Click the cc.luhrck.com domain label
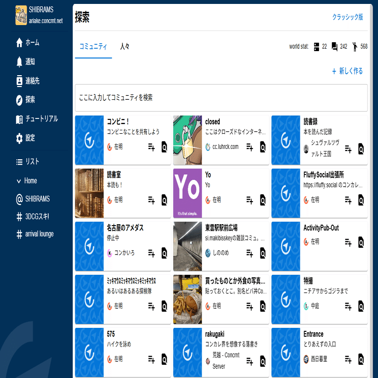The height and width of the screenshot is (378, 378). click(x=226, y=147)
